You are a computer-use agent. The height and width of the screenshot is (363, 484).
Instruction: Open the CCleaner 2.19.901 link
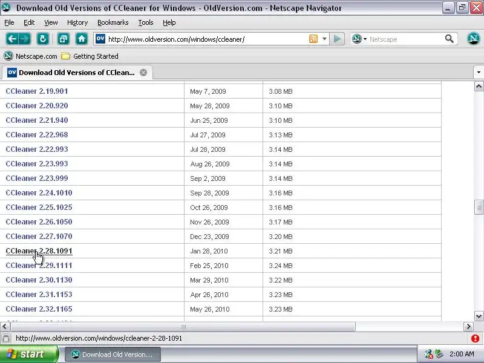point(37,91)
